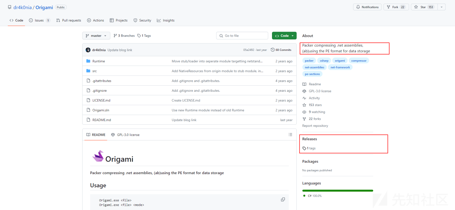This screenshot has height=210, width=455.
Task: Open the Create LICENSE.md commit message
Action: [186, 100]
